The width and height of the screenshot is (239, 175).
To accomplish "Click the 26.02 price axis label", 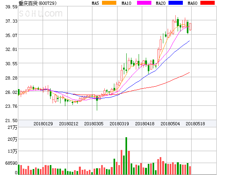I will (12, 92).
